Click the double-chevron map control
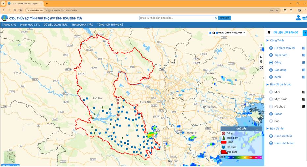 pos(261,45)
